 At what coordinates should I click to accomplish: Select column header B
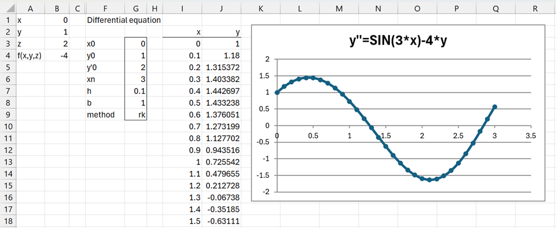click(57, 9)
